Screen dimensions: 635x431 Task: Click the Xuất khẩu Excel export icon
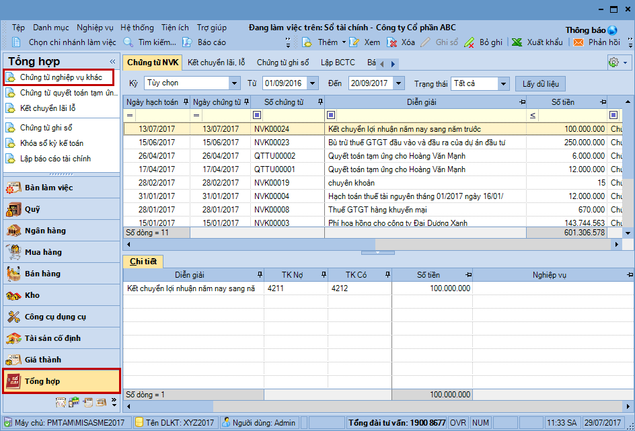click(x=517, y=42)
